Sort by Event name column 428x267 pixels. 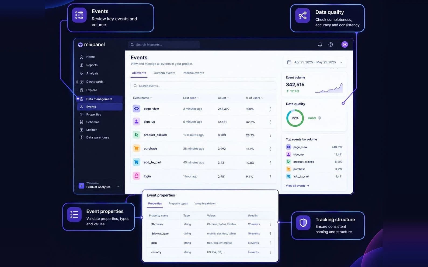(x=142, y=98)
